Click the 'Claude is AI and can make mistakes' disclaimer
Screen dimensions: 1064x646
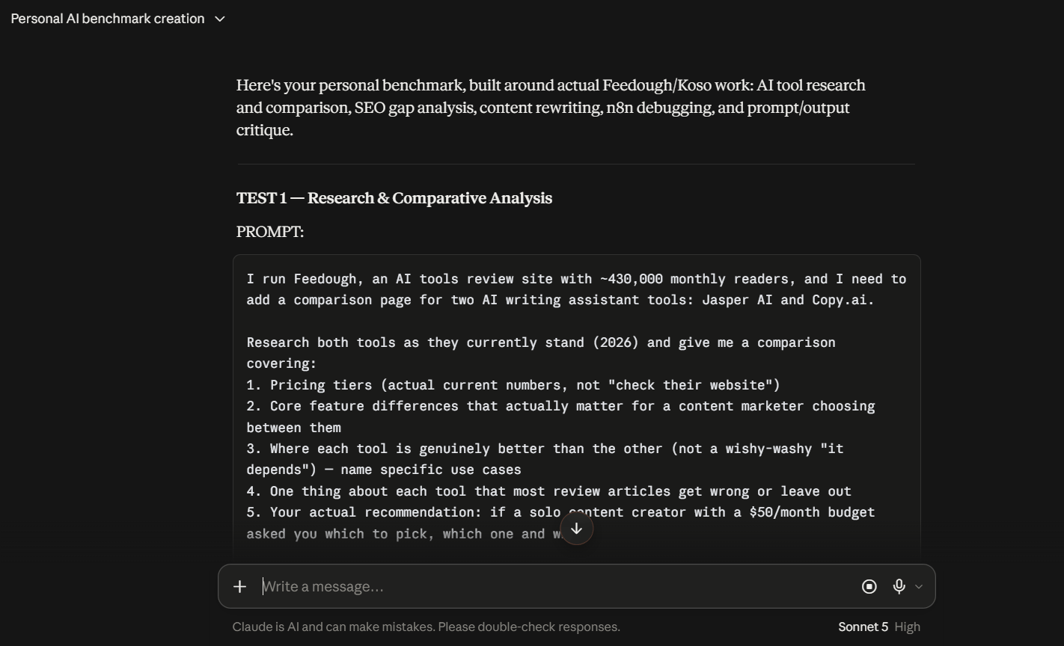[426, 627]
